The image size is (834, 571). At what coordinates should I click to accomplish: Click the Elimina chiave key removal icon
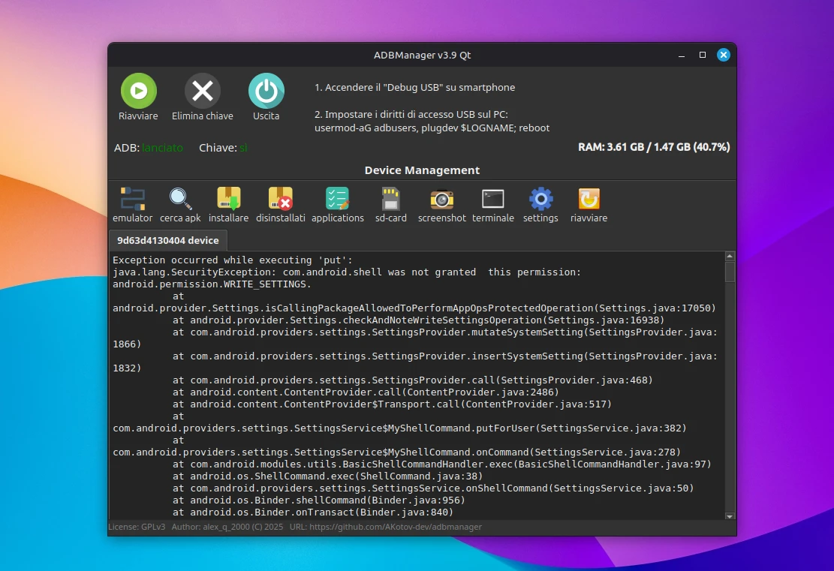pyautogui.click(x=203, y=91)
